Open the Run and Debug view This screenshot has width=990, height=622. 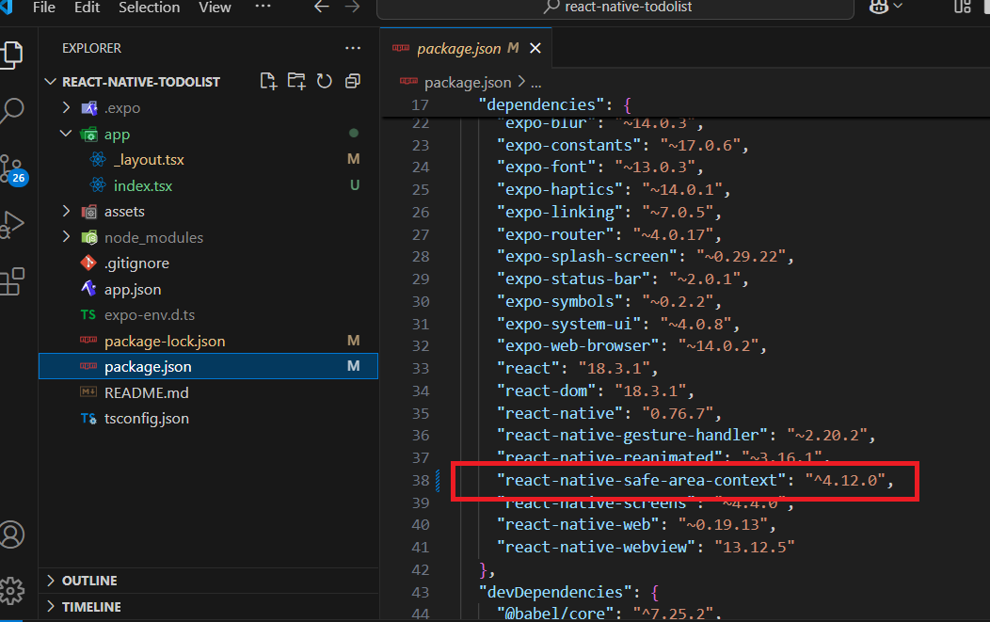[12, 225]
